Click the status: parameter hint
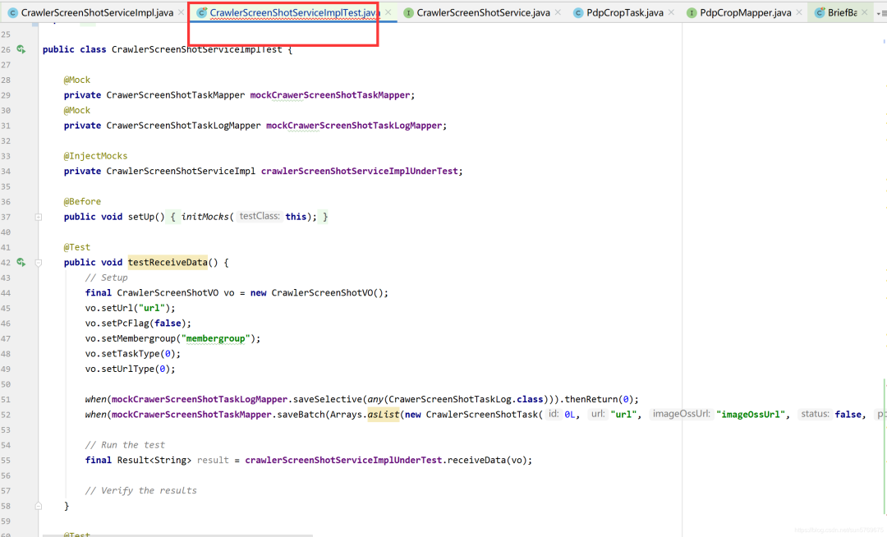Image resolution: width=887 pixels, height=537 pixels. (x=815, y=415)
